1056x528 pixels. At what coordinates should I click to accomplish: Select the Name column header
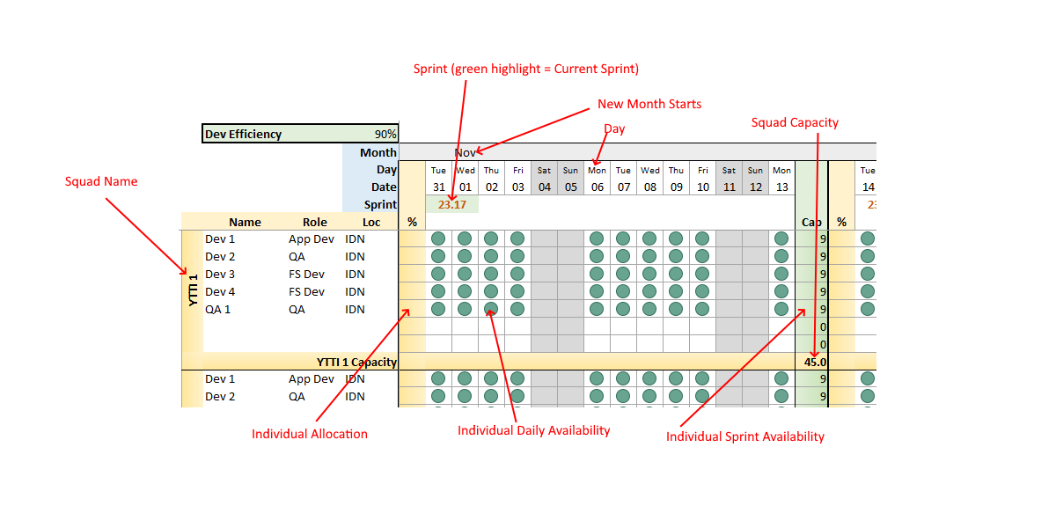(245, 223)
